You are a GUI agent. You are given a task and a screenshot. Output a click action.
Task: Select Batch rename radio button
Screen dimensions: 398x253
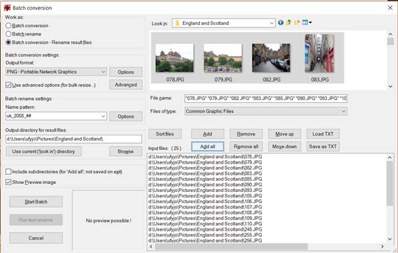[9, 34]
